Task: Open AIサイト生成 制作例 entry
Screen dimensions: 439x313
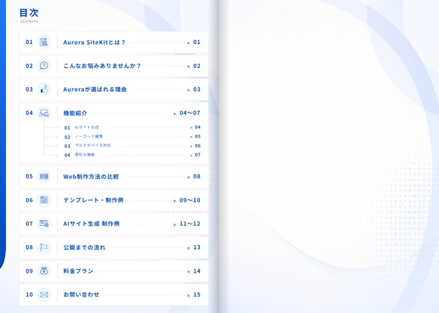Action: pos(113,224)
